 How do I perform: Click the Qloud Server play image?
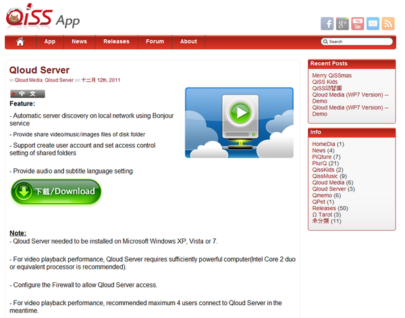pyautogui.click(x=239, y=123)
